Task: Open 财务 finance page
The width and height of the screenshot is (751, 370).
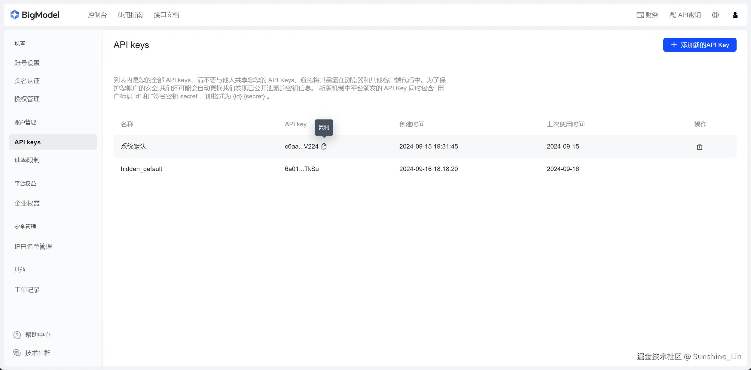Action: 647,15
